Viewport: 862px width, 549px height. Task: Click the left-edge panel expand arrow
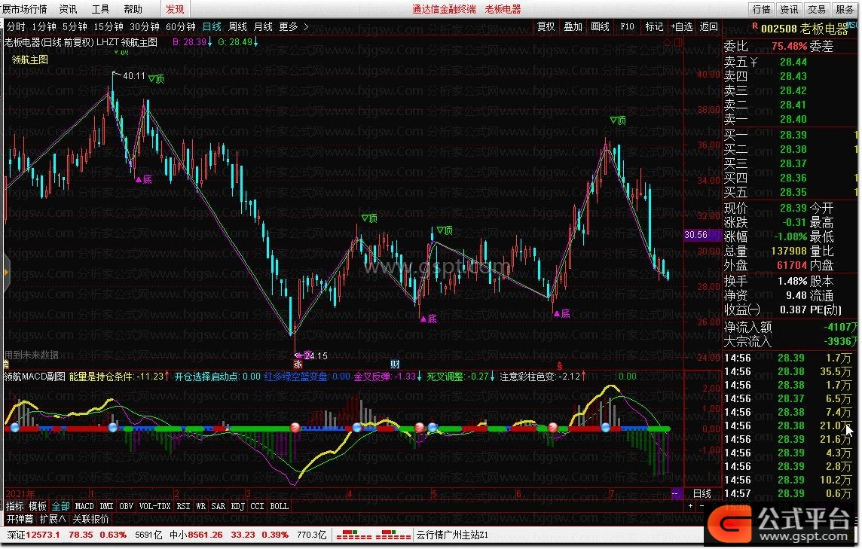click(5, 272)
